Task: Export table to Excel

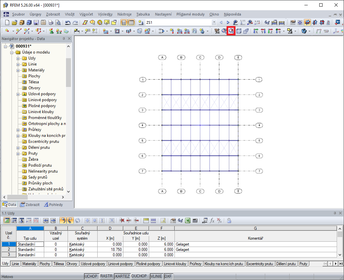Action: coord(188,220)
